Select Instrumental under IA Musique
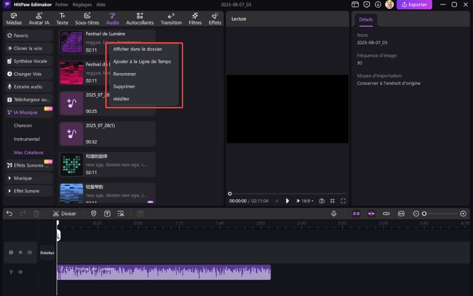 [27, 139]
